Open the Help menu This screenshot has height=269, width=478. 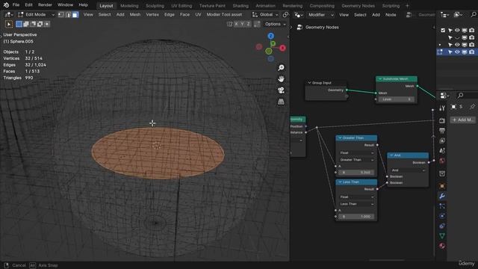[x=83, y=5]
